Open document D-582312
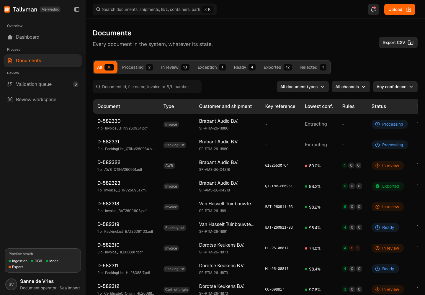The height and width of the screenshot is (295, 425). (x=108, y=286)
